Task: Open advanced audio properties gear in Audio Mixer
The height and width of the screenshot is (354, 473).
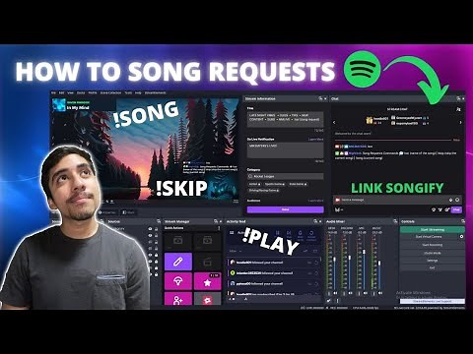Action: [x=329, y=300]
